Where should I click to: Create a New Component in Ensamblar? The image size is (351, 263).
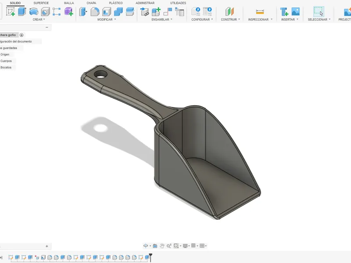pos(156,12)
